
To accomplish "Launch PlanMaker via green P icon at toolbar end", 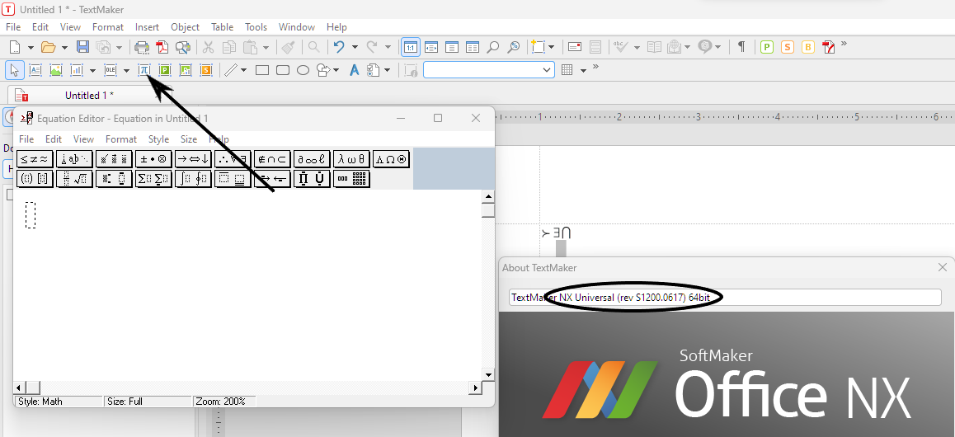I will click(x=767, y=47).
